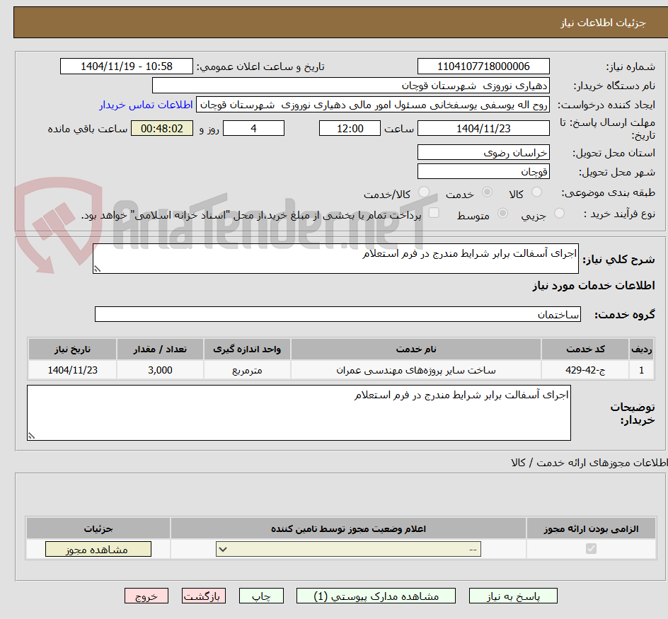Click the اعلام وضعیت مجوز توسط تامین کننده header
Image resolution: width=668 pixels, height=619 pixels.
pos(348,528)
